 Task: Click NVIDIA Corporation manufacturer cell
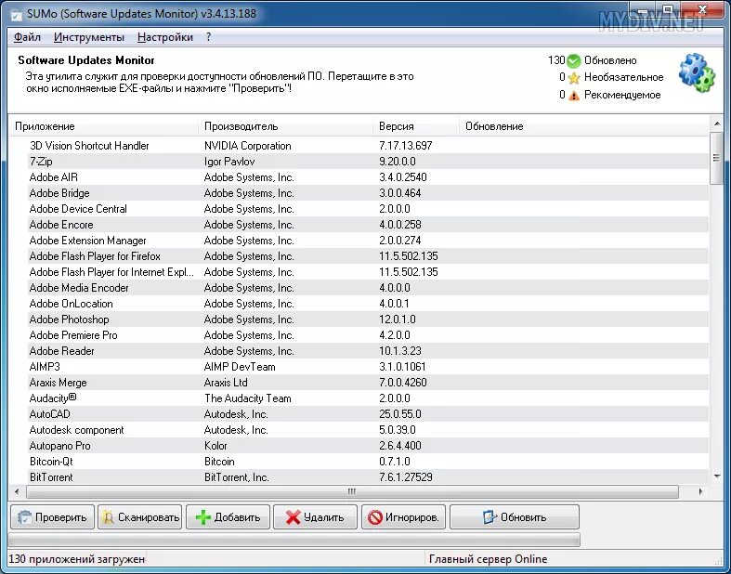(x=248, y=146)
